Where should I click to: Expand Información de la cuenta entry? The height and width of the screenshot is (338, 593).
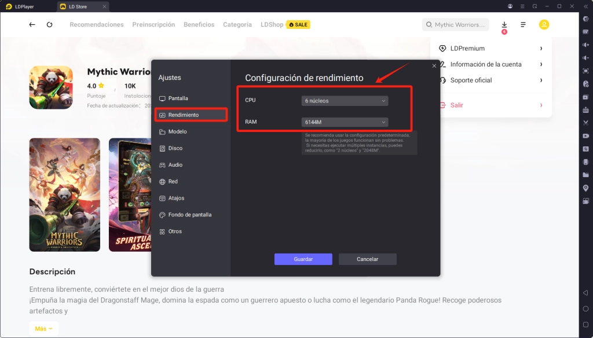490,64
